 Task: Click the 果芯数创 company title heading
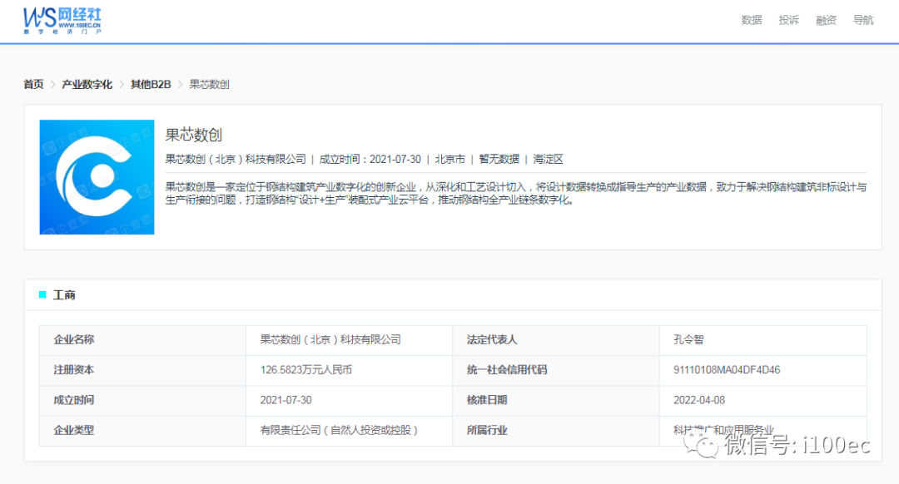[x=193, y=135]
